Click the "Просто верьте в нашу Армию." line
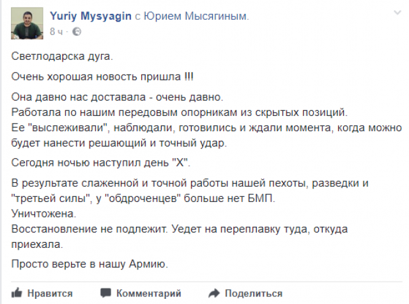This screenshot has width=409, height=304. (x=89, y=264)
